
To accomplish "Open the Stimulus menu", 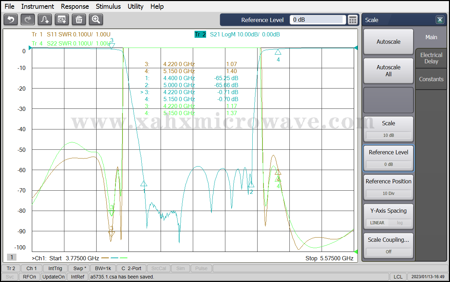I will [x=108, y=6].
